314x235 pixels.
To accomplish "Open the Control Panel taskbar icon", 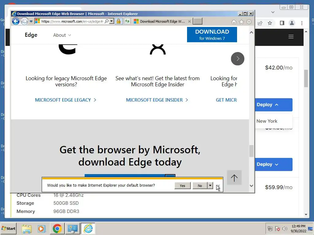I will [x=72, y=229].
